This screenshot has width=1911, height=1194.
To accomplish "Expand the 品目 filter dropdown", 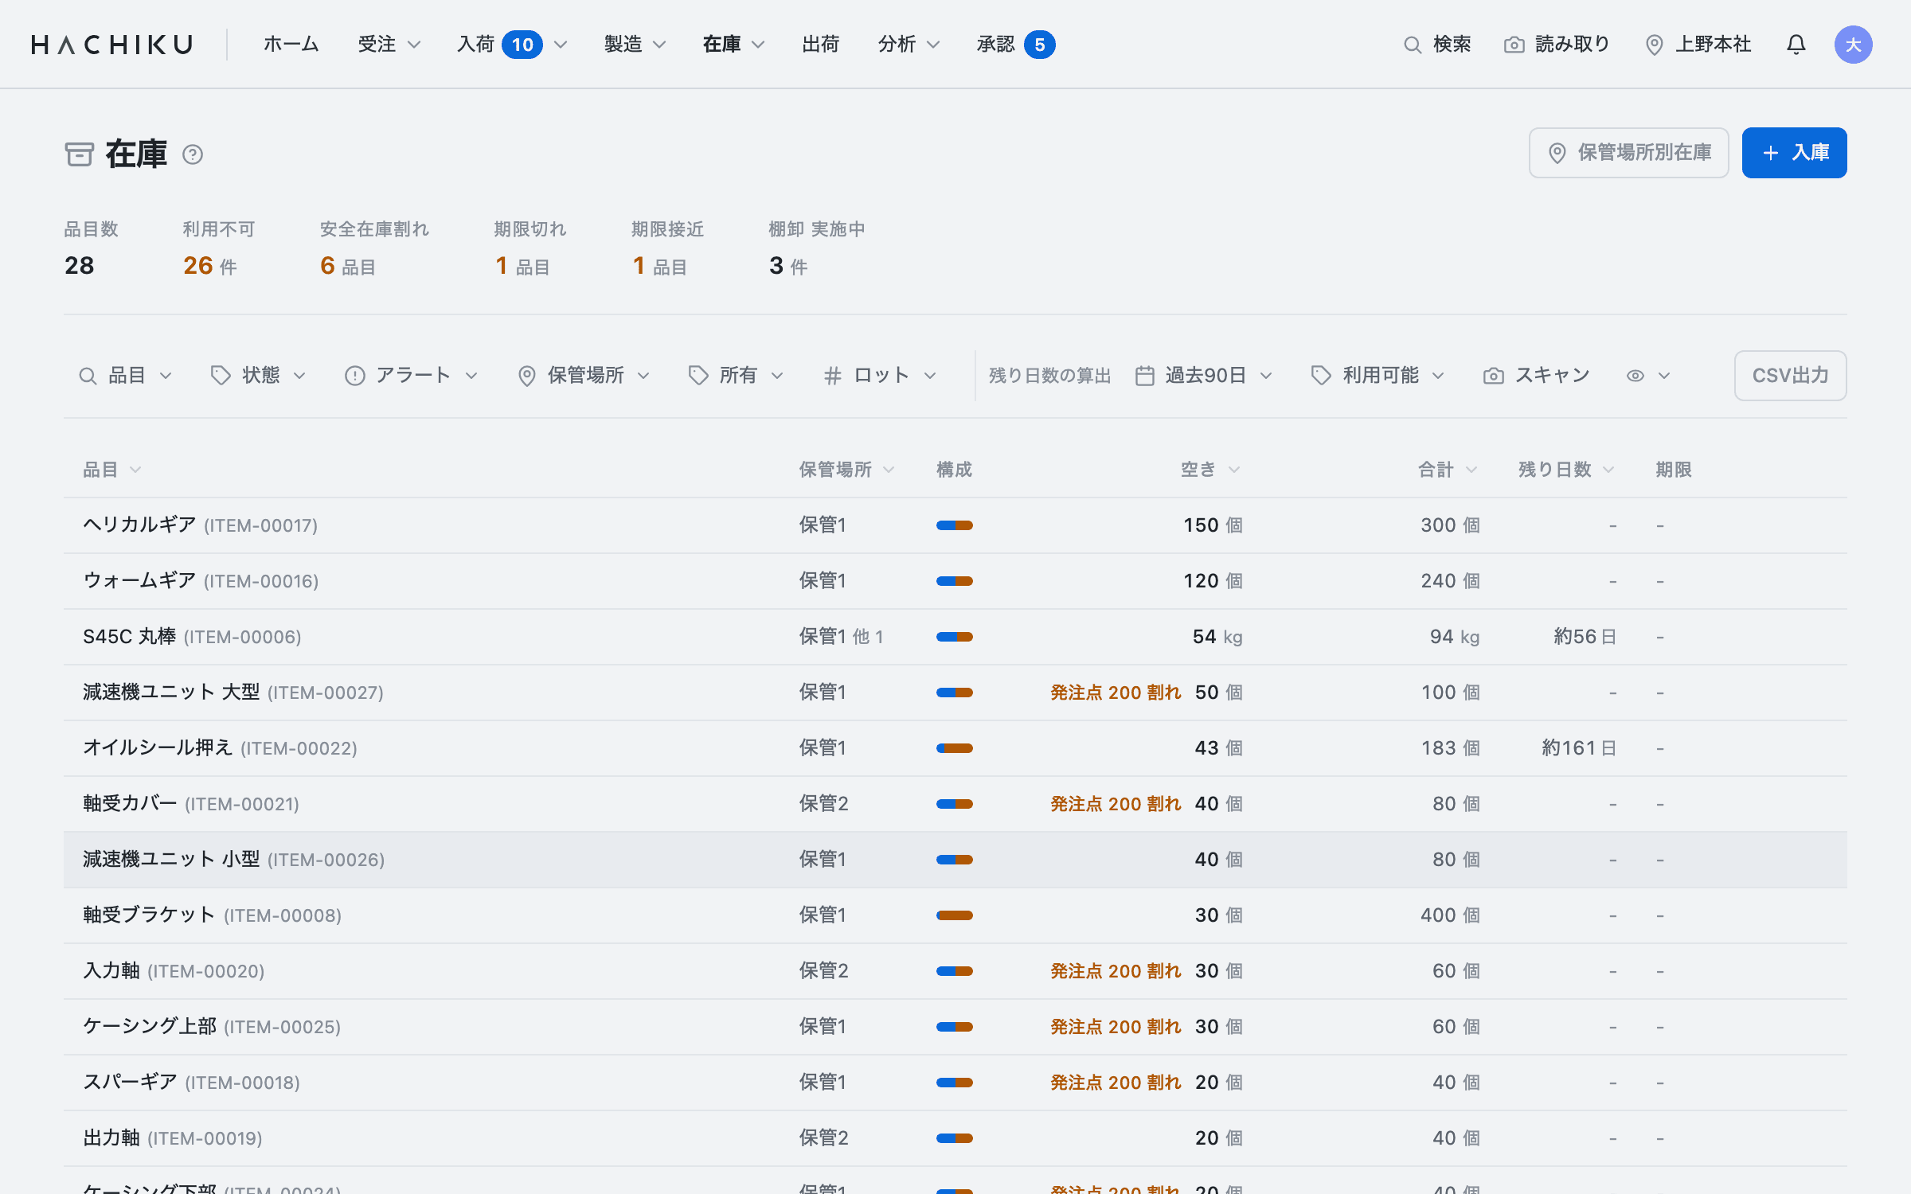I will click(x=125, y=376).
